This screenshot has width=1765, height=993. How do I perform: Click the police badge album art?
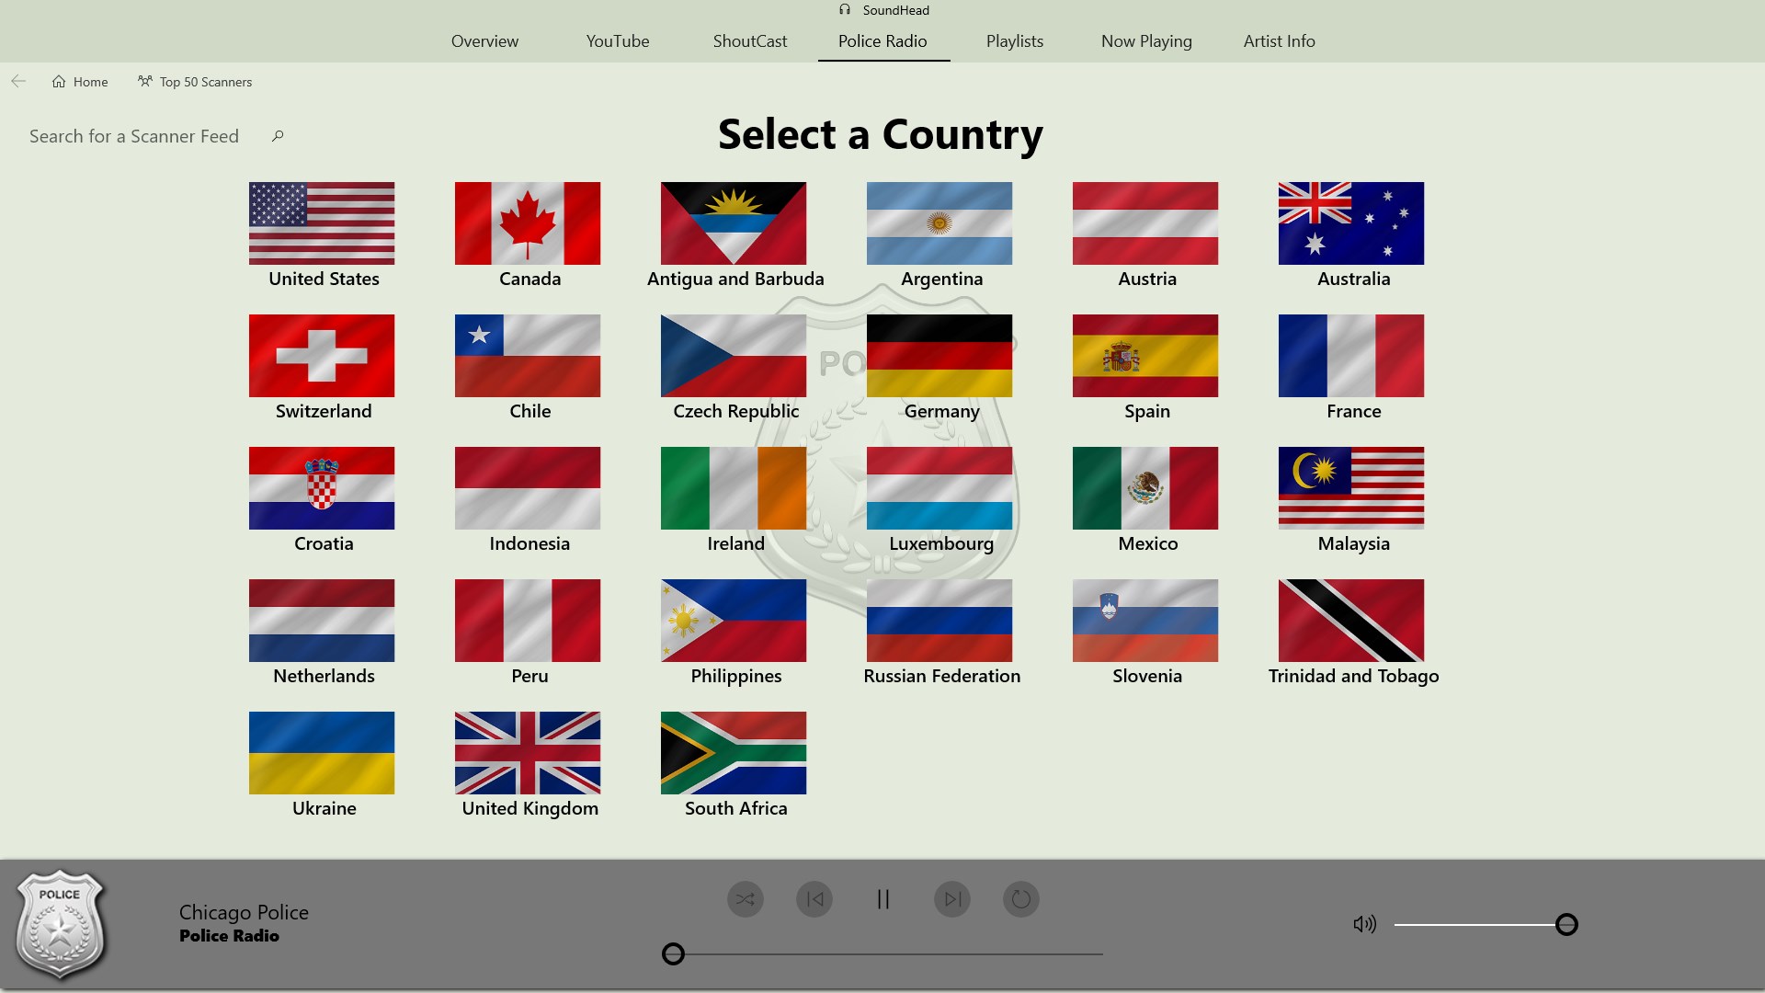[x=60, y=924]
